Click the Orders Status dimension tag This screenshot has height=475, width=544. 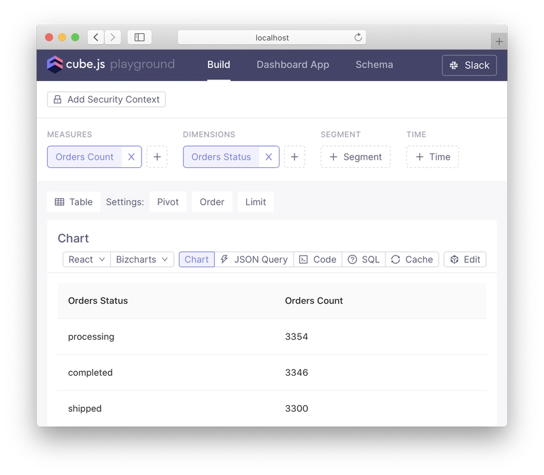point(221,157)
